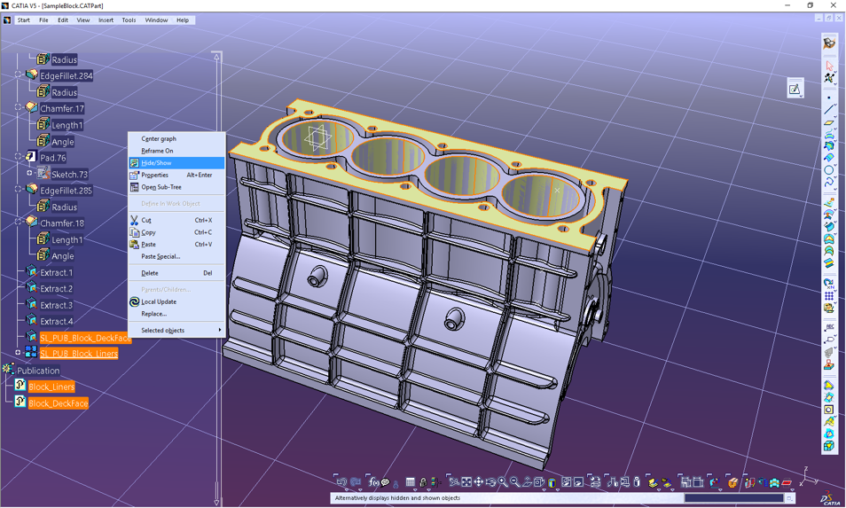Screen dimensions: 846x508
Task: Click Hide/Show in the context menu
Action: point(157,163)
